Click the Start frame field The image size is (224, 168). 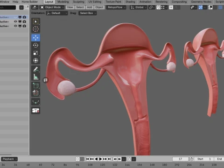(204, 159)
